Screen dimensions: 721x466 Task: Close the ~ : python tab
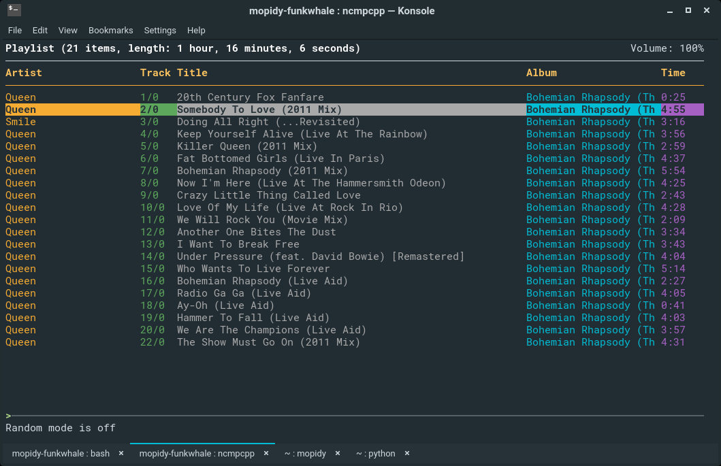[x=407, y=453]
